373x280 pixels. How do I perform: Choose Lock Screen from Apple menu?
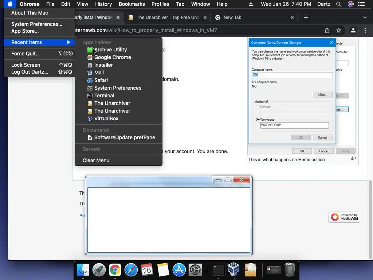point(39,65)
